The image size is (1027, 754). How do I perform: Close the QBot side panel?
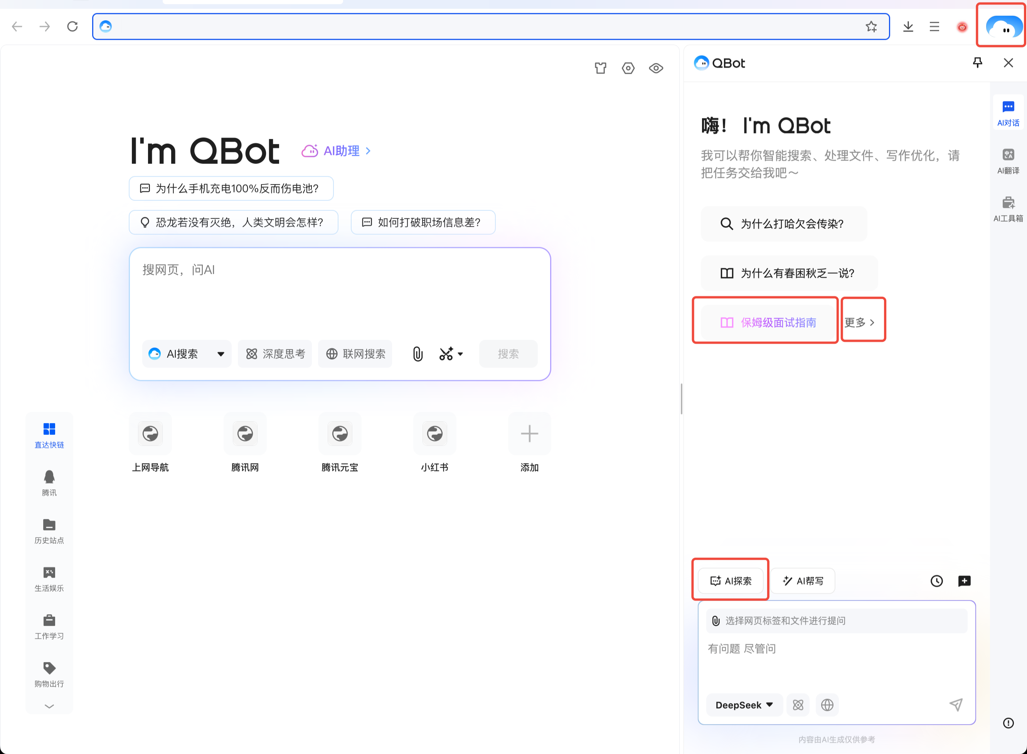point(1008,62)
